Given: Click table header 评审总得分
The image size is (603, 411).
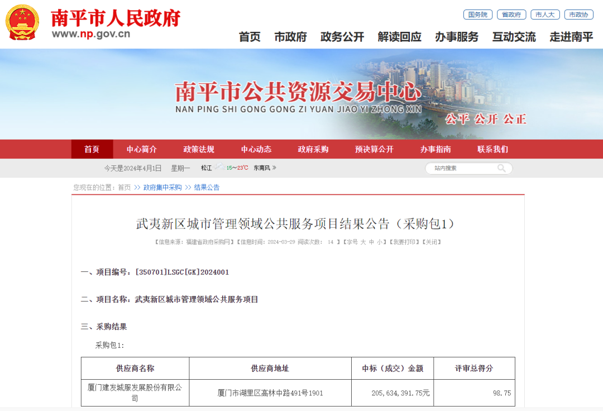Looking at the screenshot, I should tap(474, 369).
